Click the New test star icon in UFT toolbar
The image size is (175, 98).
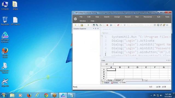[75, 25]
